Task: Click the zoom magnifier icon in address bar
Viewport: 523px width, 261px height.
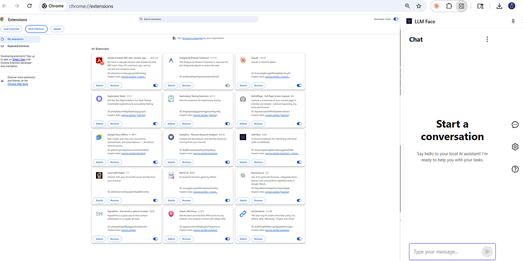Action: coord(408,6)
